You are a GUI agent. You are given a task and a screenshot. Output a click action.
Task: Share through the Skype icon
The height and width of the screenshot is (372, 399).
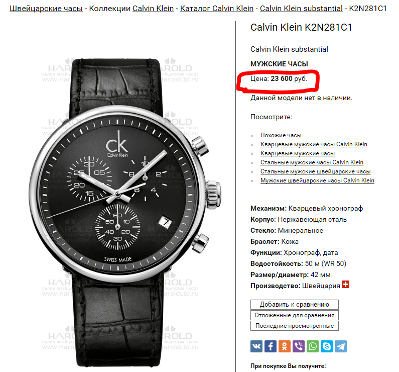tap(327, 346)
